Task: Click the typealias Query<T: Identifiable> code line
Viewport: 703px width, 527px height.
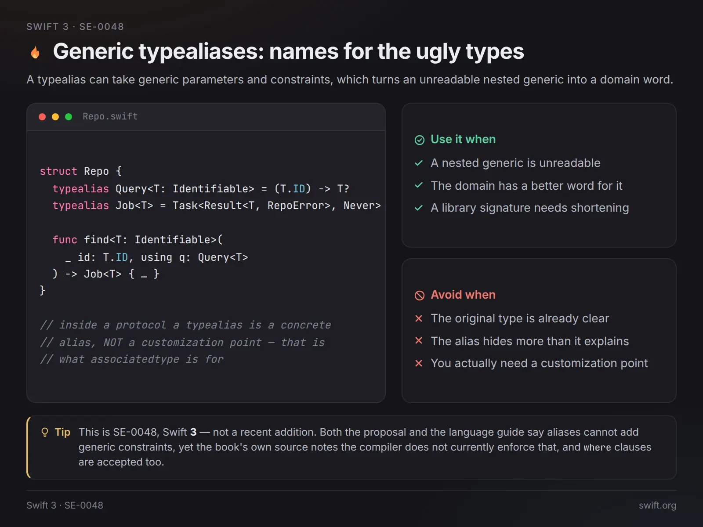Action: pyautogui.click(x=201, y=189)
